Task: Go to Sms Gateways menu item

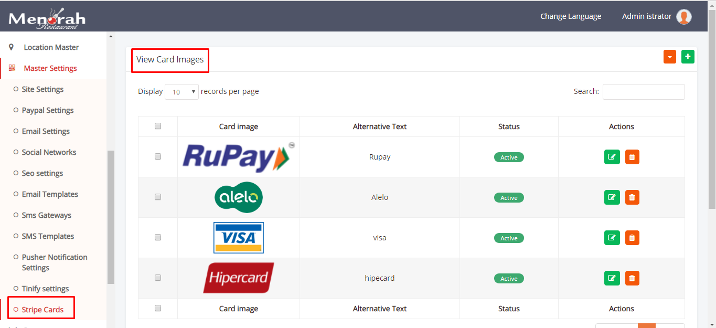Action: [47, 215]
